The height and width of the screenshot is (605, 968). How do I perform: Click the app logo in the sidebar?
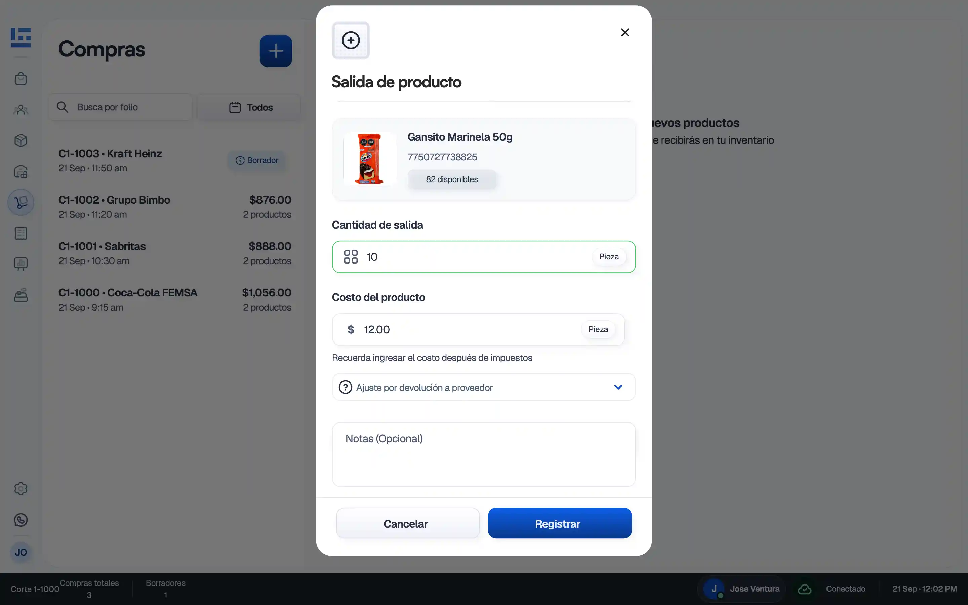(x=21, y=38)
